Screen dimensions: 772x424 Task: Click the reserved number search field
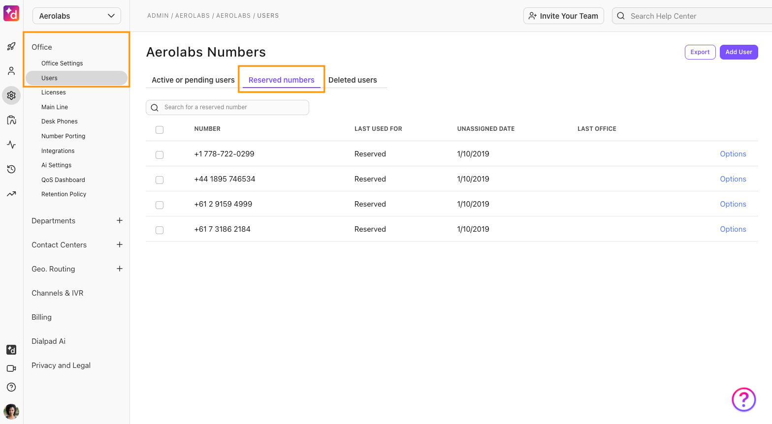(227, 107)
